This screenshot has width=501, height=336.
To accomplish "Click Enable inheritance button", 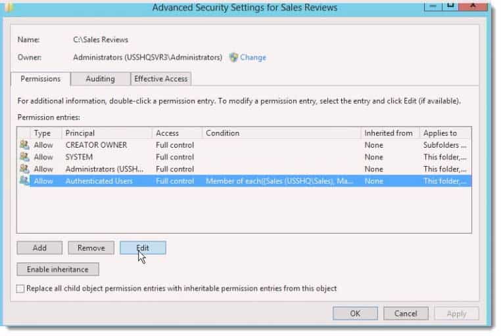I will (58, 269).
